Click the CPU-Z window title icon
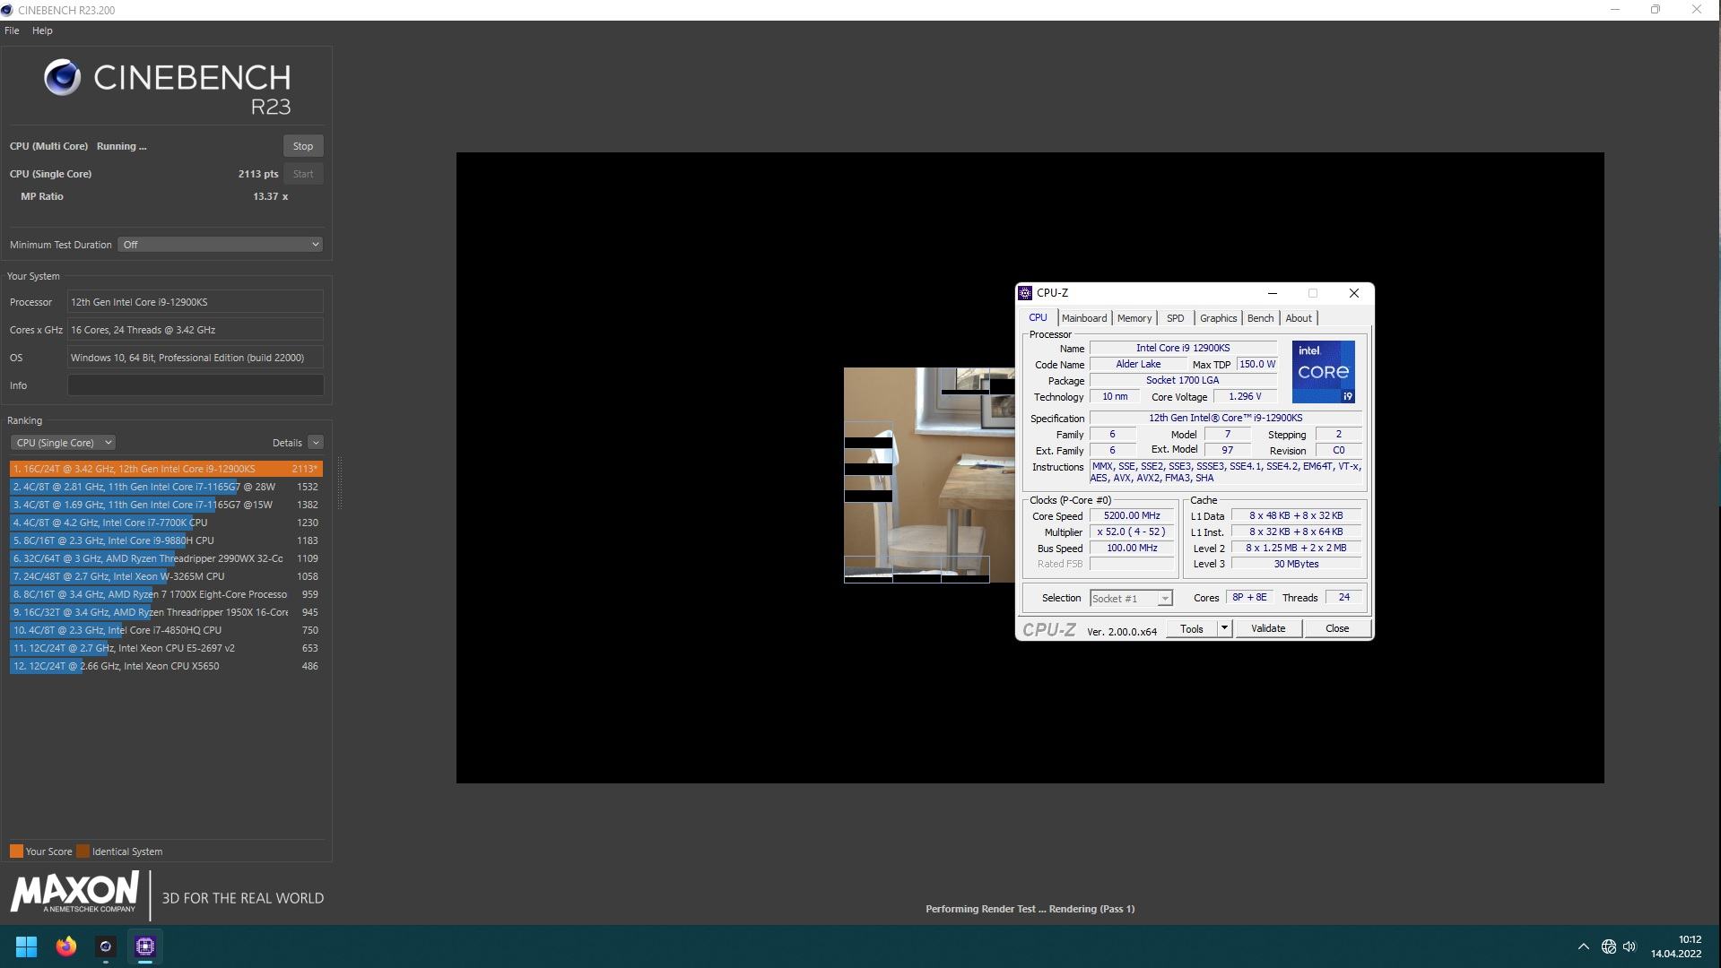 [1025, 293]
